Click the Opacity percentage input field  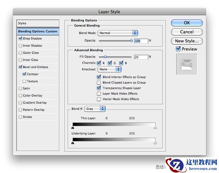pyautogui.click(x=141, y=41)
